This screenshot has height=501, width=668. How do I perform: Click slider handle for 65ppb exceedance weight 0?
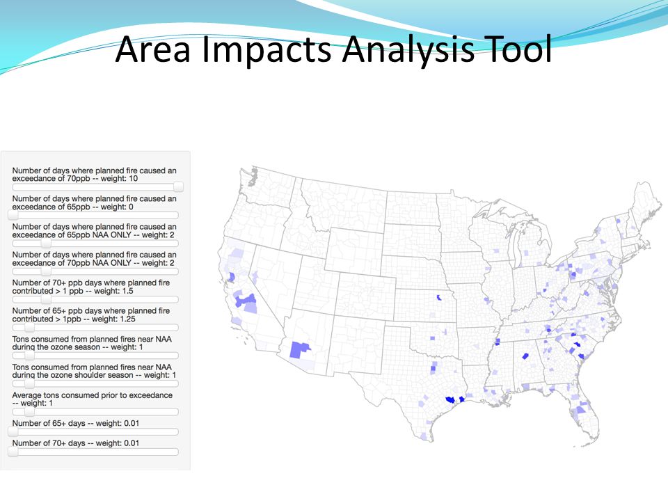click(13, 215)
